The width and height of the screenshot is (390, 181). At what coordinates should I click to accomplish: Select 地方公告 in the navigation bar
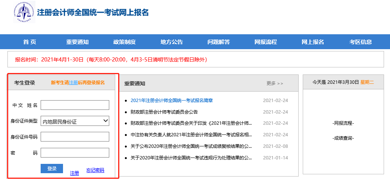tap(172, 42)
